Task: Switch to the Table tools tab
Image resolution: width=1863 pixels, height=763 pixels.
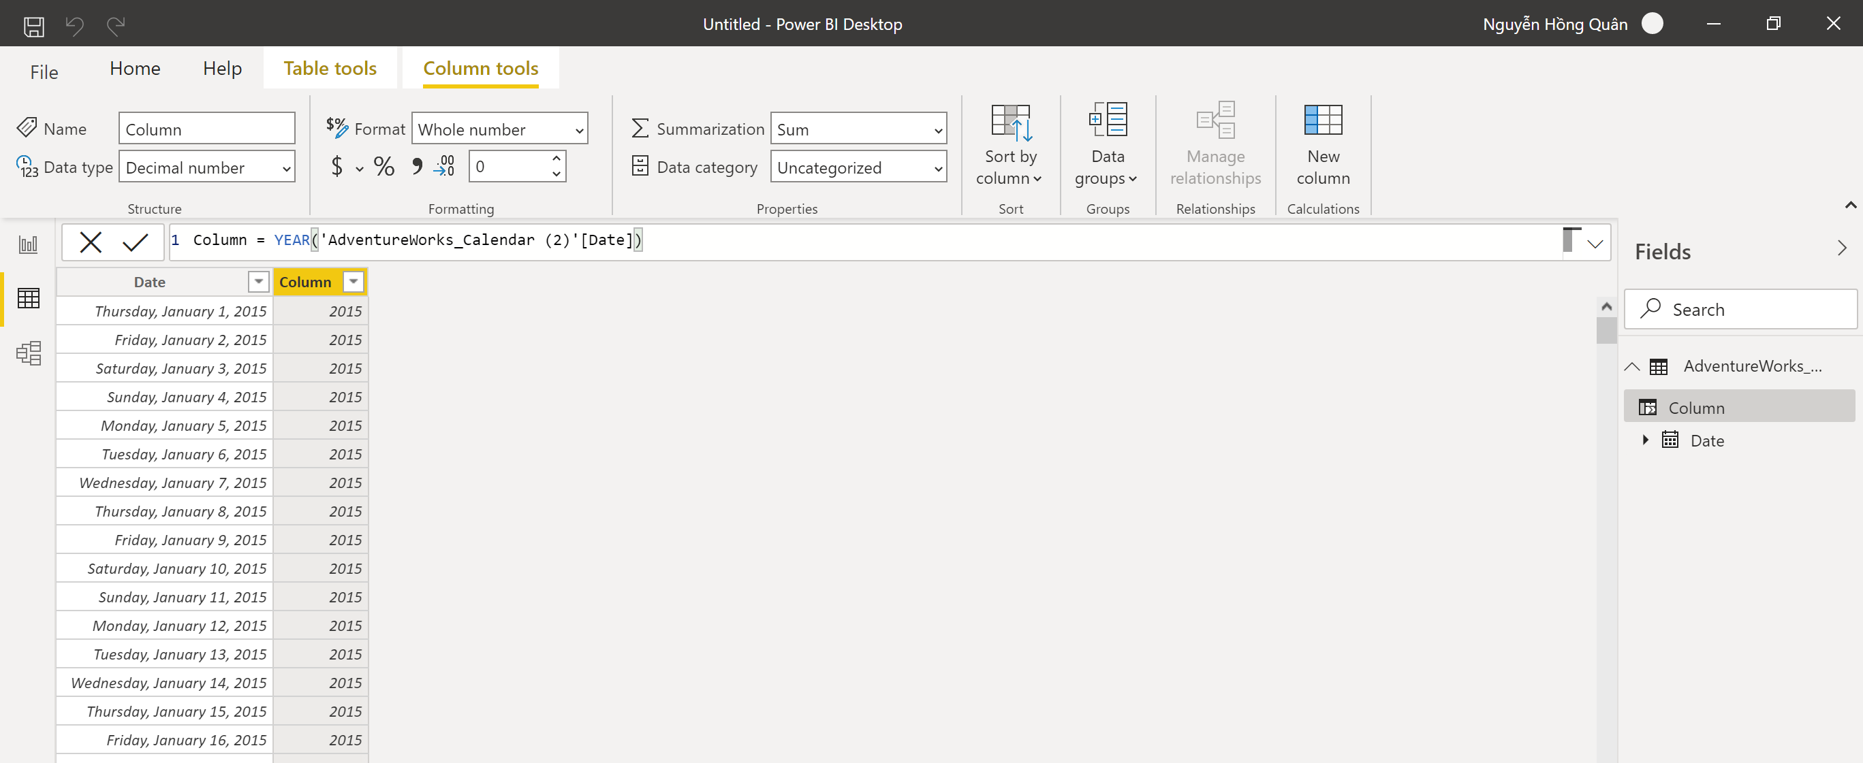Action: [330, 69]
